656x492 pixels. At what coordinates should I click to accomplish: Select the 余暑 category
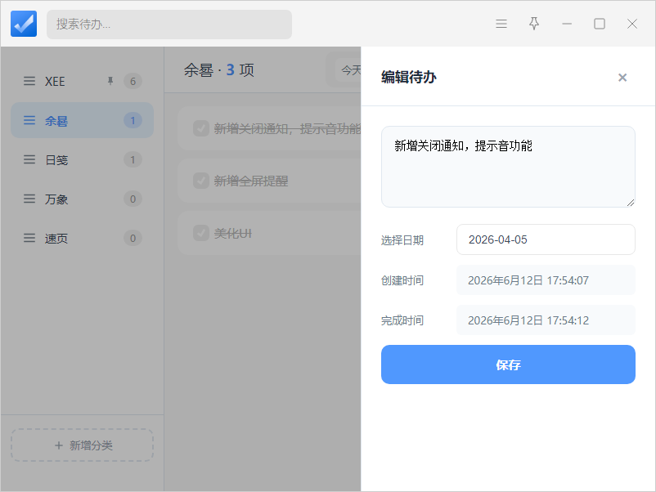tap(82, 120)
